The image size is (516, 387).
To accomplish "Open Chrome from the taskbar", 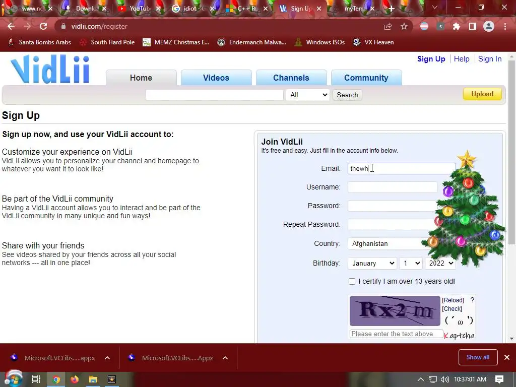I will click(56, 379).
